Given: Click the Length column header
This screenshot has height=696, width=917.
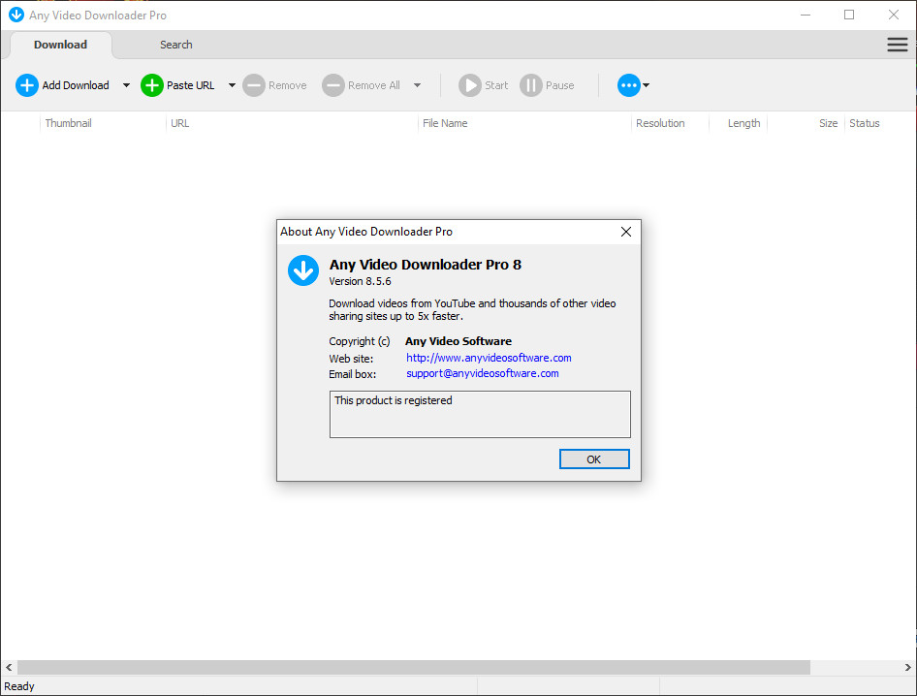Looking at the screenshot, I should click(743, 123).
